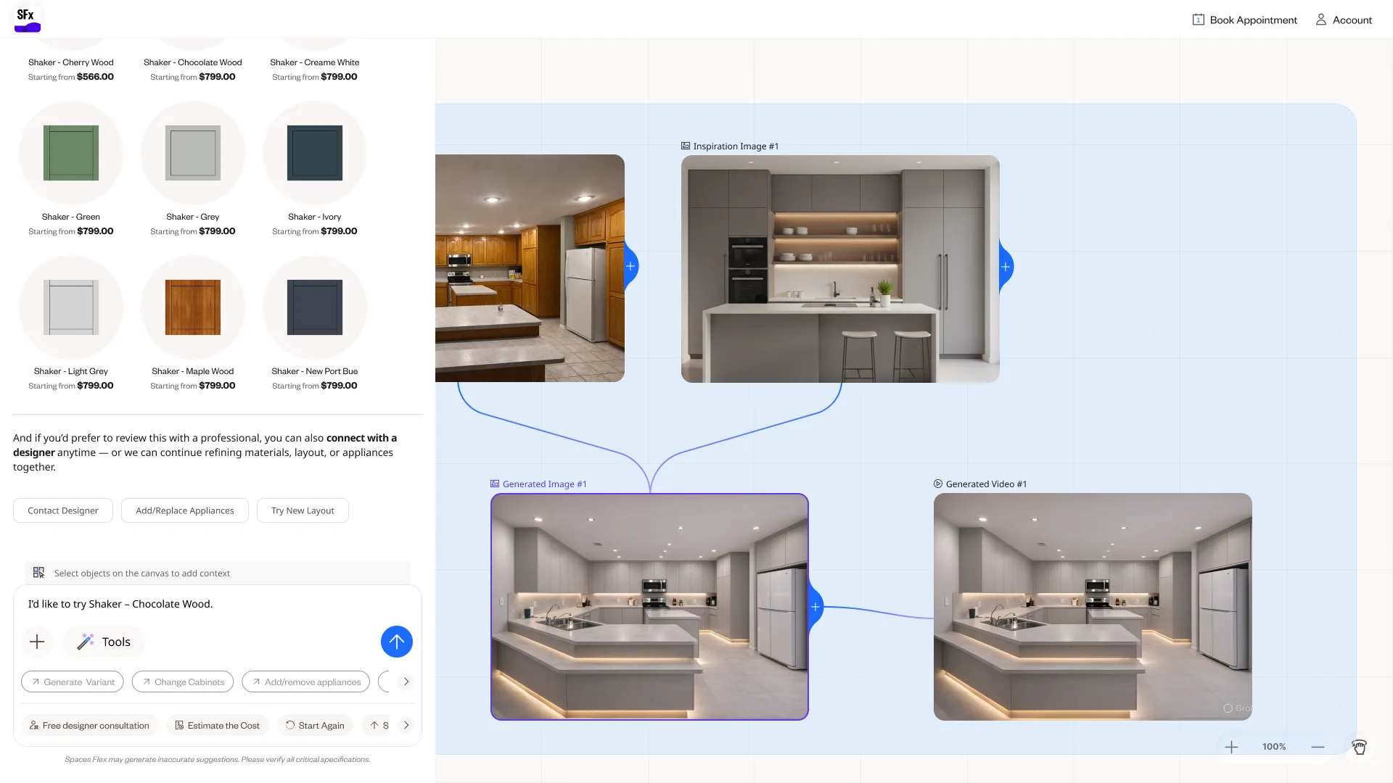Image resolution: width=1393 pixels, height=783 pixels.
Task: Click the SFx logo icon
Action: 28,20
